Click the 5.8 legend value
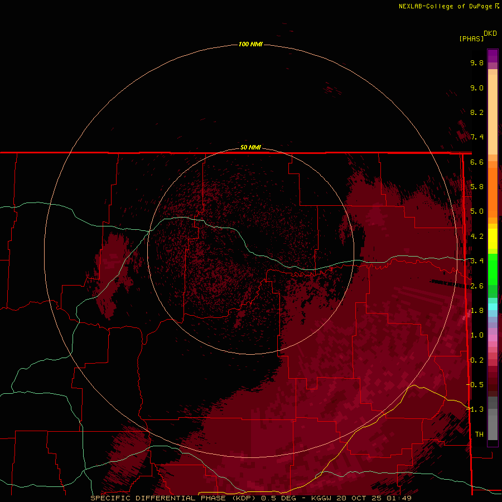Screen dimensions: 502x502 point(477,187)
